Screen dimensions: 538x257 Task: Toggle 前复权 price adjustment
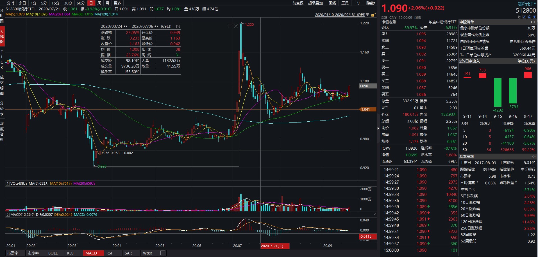[298, 3]
